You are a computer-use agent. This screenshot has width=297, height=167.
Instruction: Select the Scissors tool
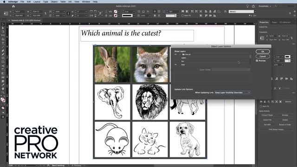point(3,66)
